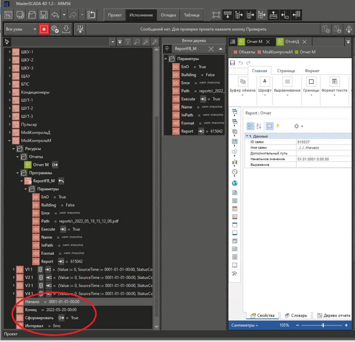Click the Globe map icon in report sidebar

click(235, 183)
